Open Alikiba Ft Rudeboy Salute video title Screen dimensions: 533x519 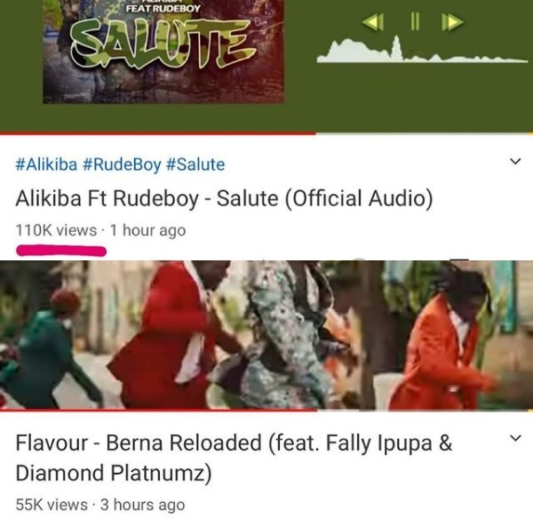click(x=225, y=198)
